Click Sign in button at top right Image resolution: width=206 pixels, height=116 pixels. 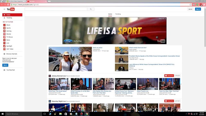click(198, 9)
